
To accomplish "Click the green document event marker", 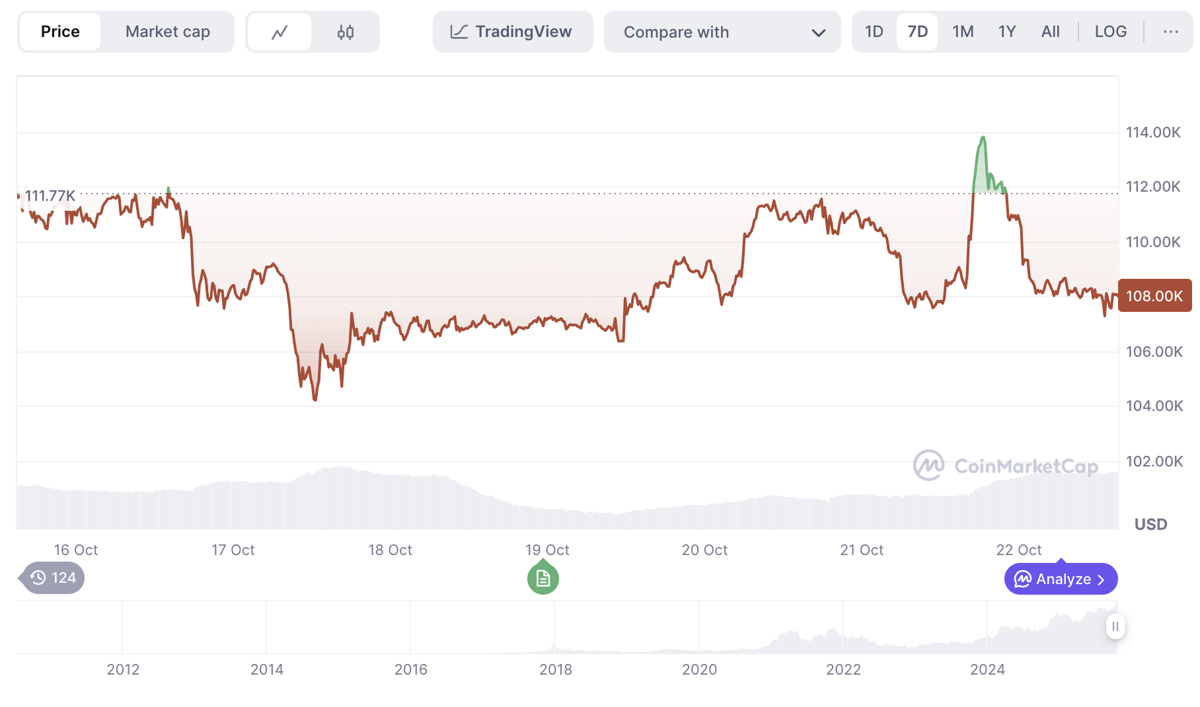I will coord(543,579).
